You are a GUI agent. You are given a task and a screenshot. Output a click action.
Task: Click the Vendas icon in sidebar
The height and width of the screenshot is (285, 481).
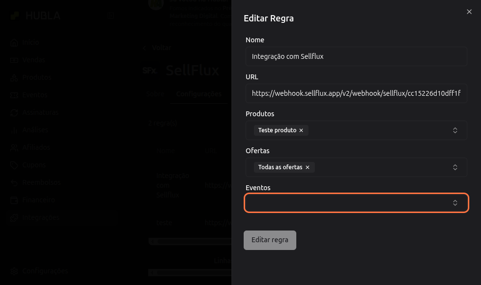coord(14,60)
